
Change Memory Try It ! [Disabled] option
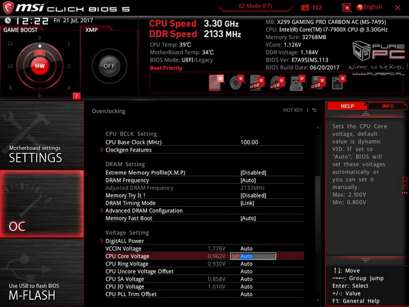click(x=253, y=195)
